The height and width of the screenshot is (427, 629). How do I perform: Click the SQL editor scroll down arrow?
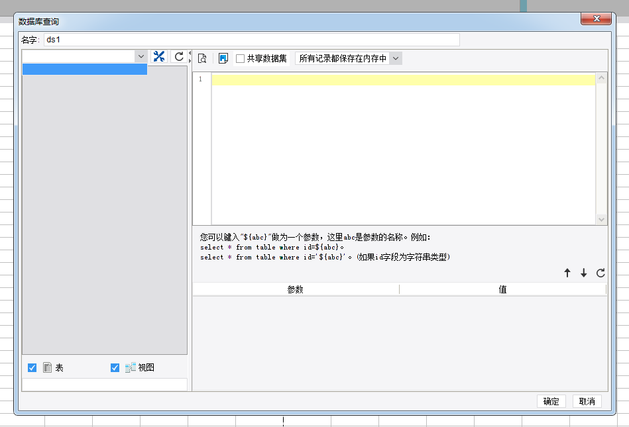pos(601,219)
